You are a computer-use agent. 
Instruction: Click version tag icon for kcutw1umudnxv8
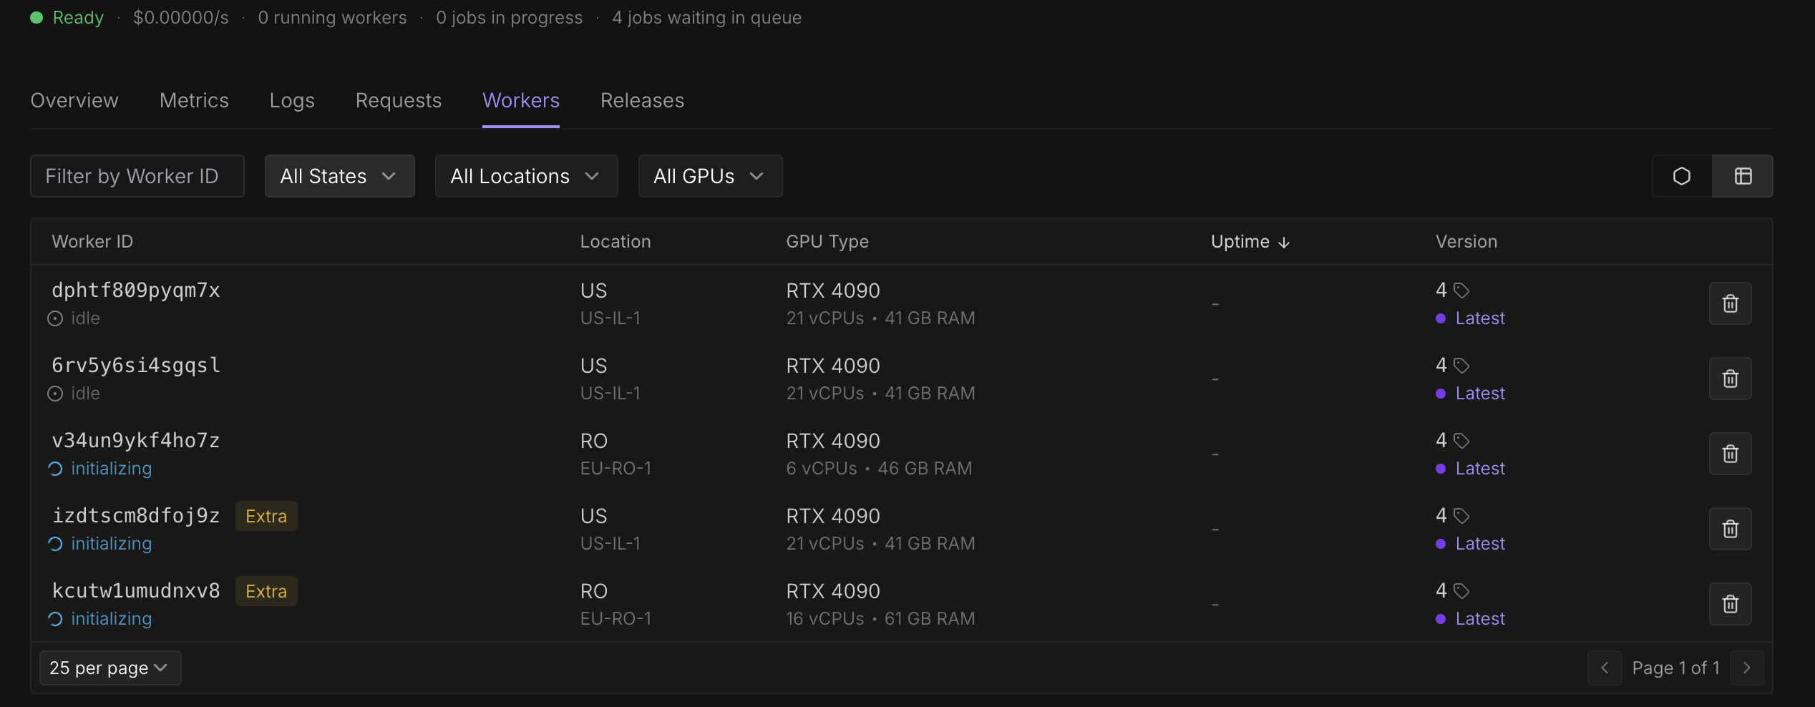coord(1461,591)
